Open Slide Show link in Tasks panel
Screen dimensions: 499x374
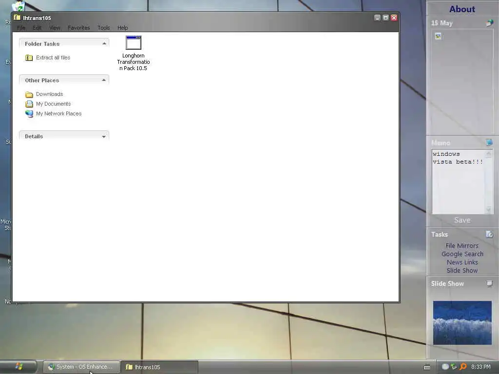coord(462,270)
